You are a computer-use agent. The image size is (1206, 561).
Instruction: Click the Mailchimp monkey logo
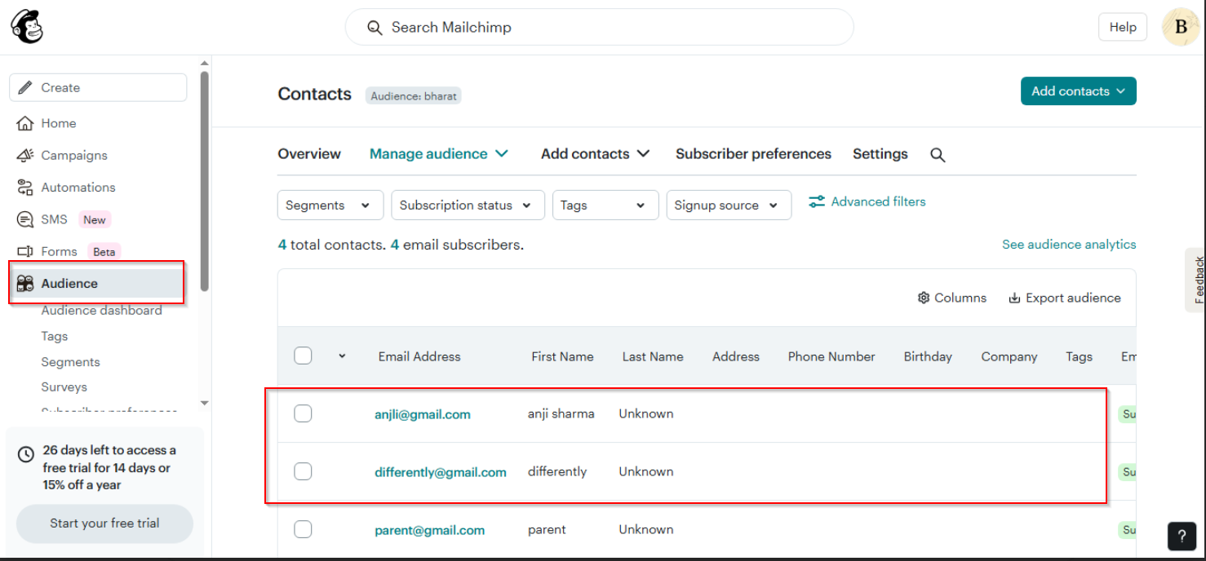coord(27,27)
